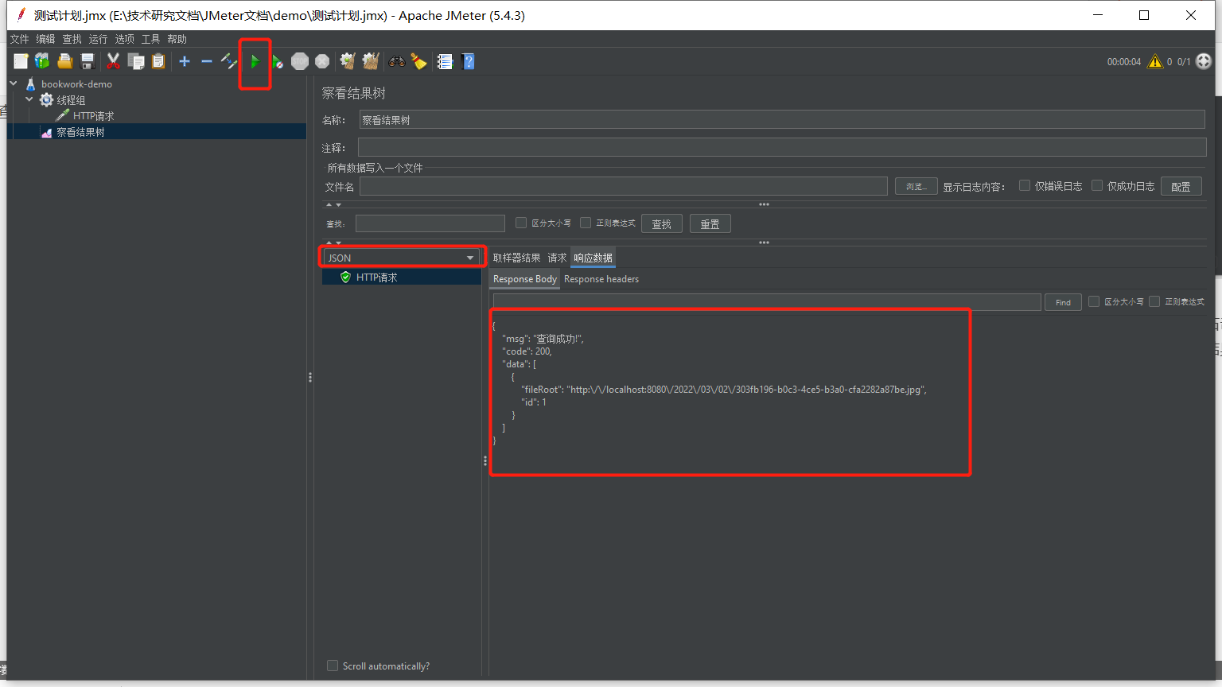Screen dimensions: 1222x687
Task: Expand all tree nodes with the plus icon
Action: [x=185, y=61]
